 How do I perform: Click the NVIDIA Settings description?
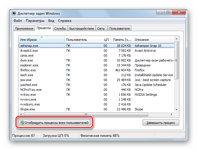146,95
